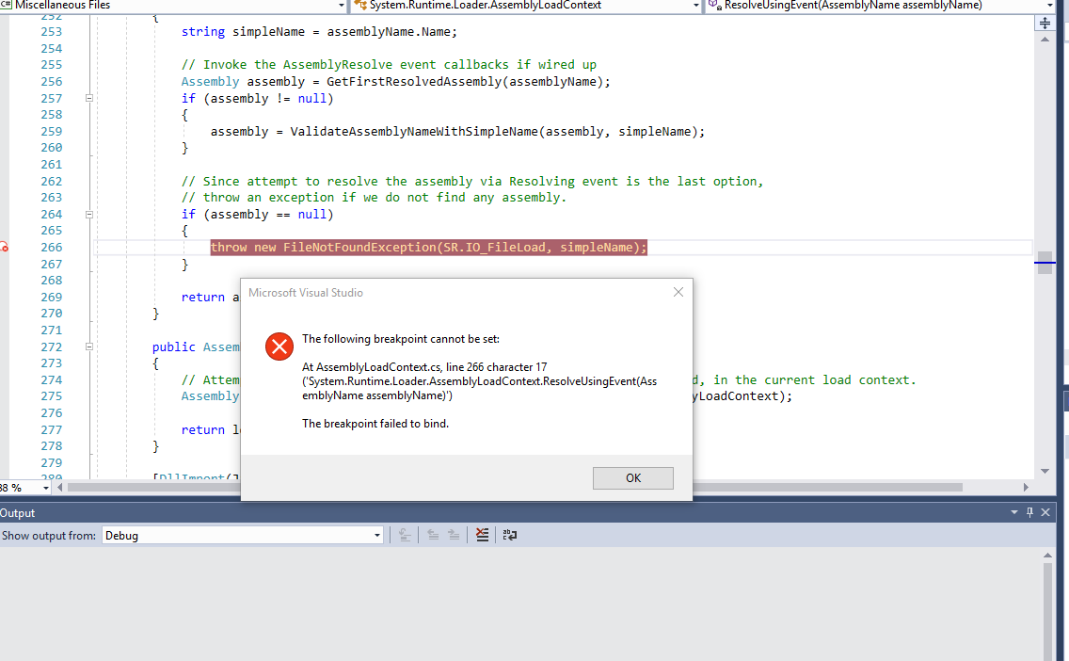Toggle word wrap in Output window
The image size is (1069, 661).
(x=510, y=536)
